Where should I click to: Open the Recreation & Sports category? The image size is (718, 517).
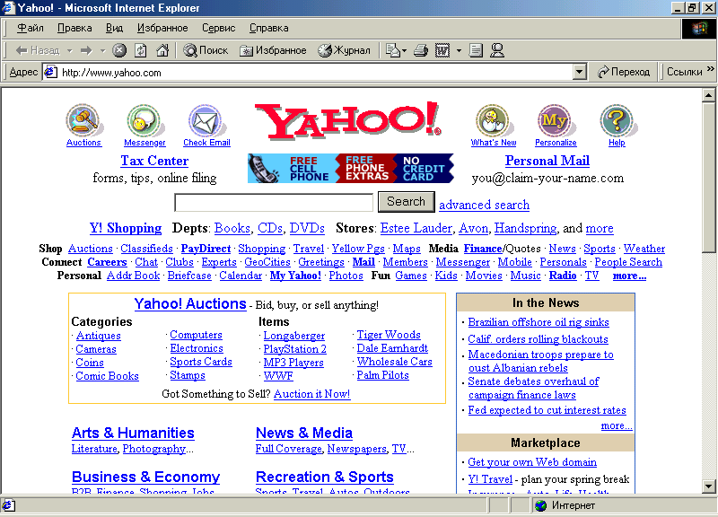324,477
